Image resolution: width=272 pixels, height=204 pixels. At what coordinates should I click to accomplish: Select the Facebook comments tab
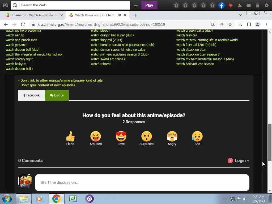(x=32, y=95)
